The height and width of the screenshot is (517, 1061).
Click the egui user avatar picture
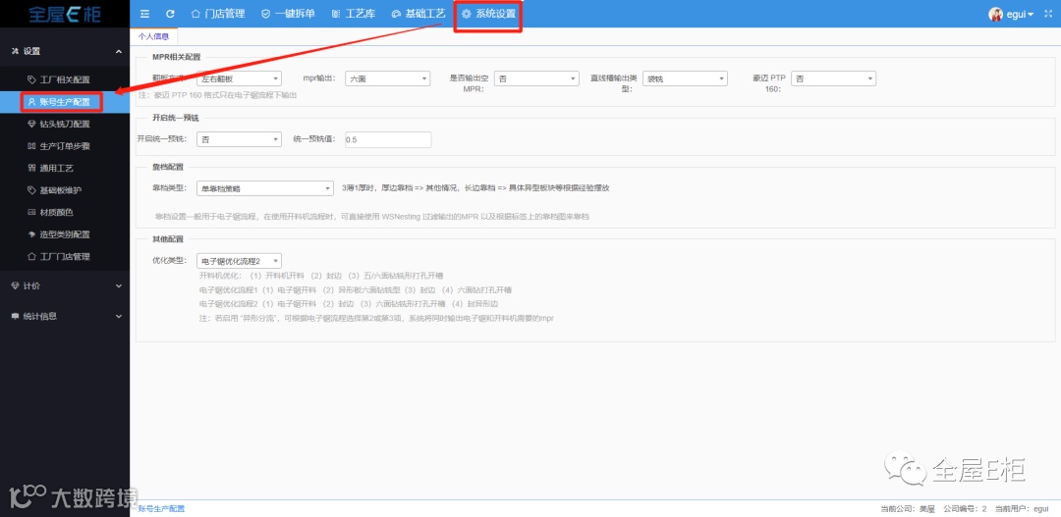point(994,14)
